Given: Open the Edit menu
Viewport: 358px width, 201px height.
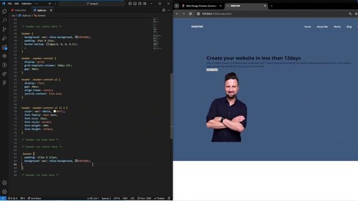Looking at the screenshot, I should 16,4.
